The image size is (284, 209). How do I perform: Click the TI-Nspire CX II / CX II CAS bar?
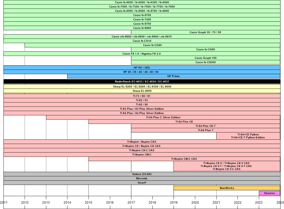pyautogui.click(x=227, y=166)
